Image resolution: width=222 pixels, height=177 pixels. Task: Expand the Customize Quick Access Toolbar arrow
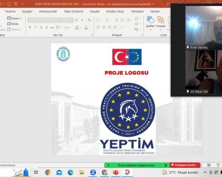tap(23, 4)
